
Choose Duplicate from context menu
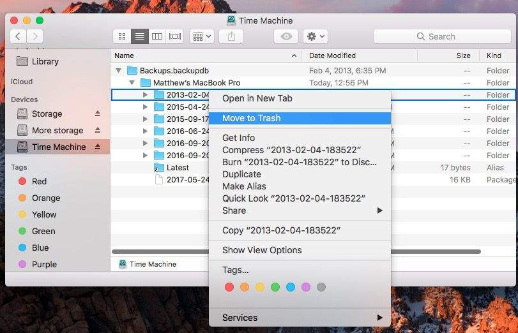300,174
